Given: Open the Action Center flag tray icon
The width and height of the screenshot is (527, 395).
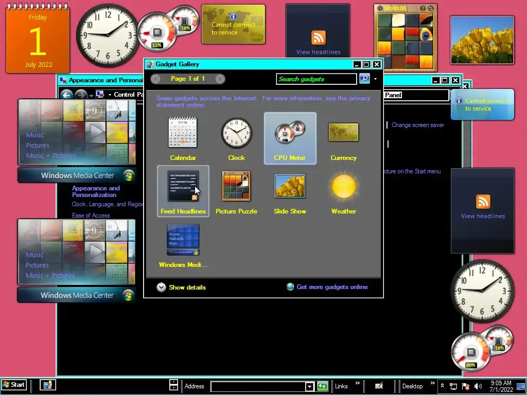Looking at the screenshot, I should (465, 386).
